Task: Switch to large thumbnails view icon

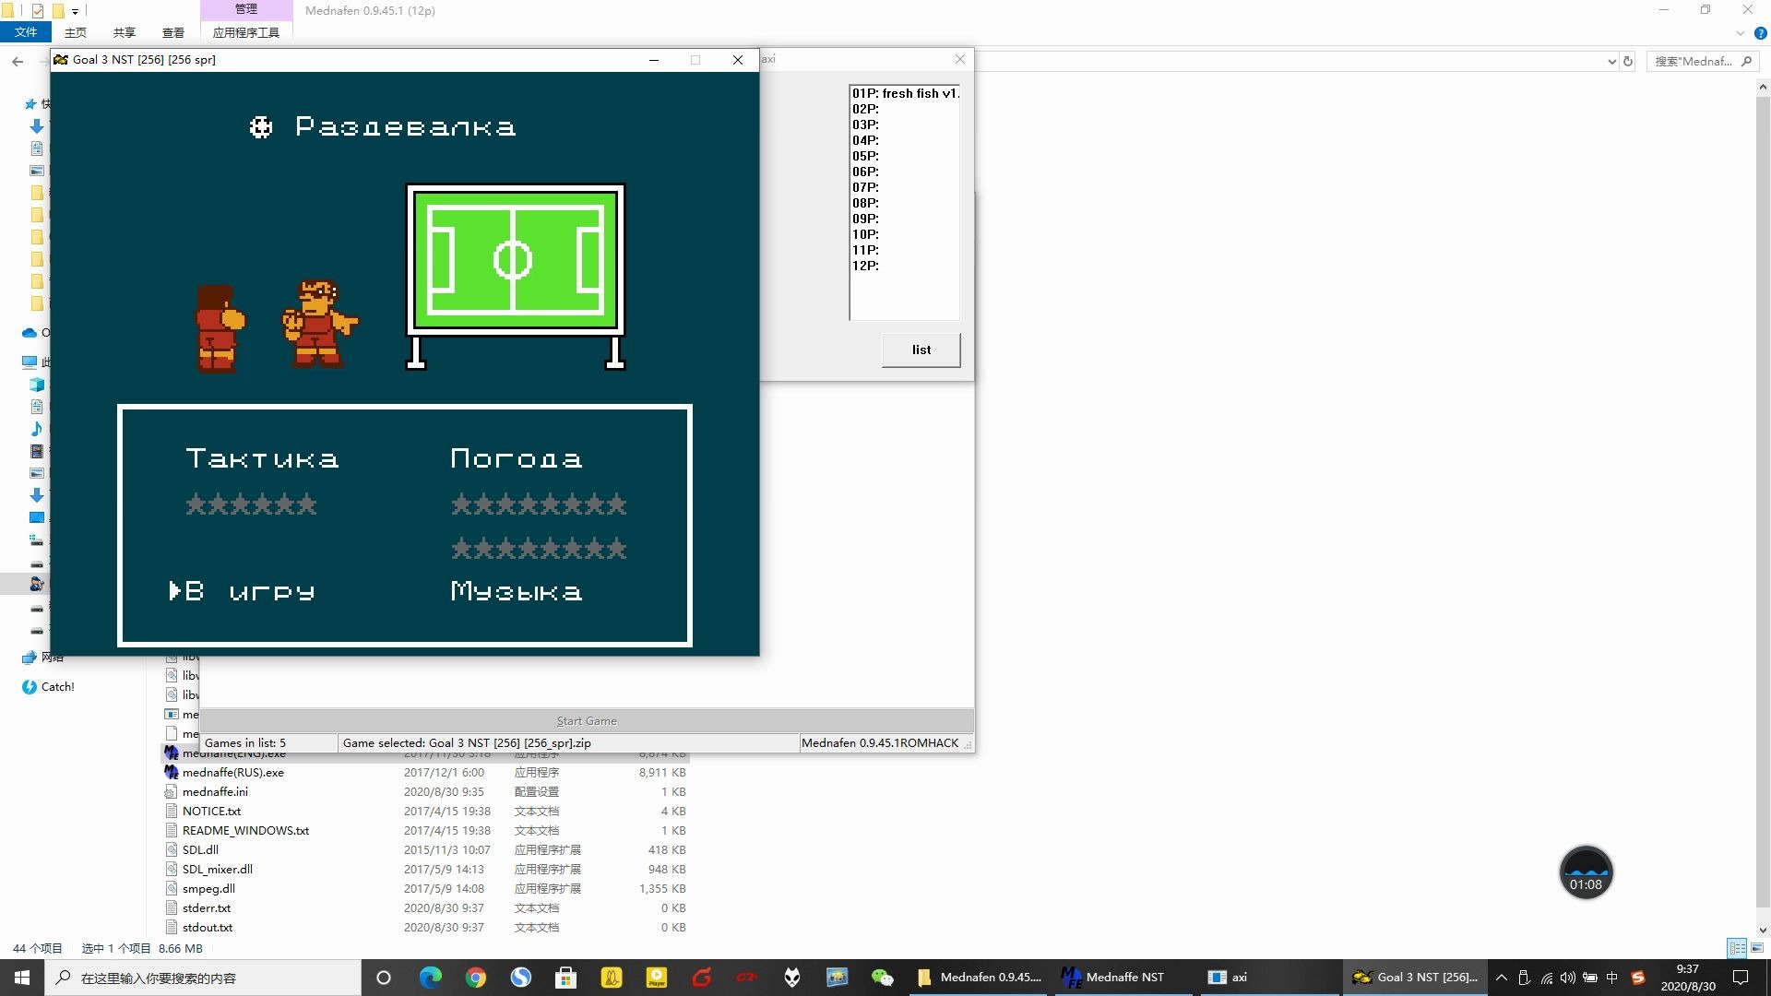Action: (x=1757, y=948)
